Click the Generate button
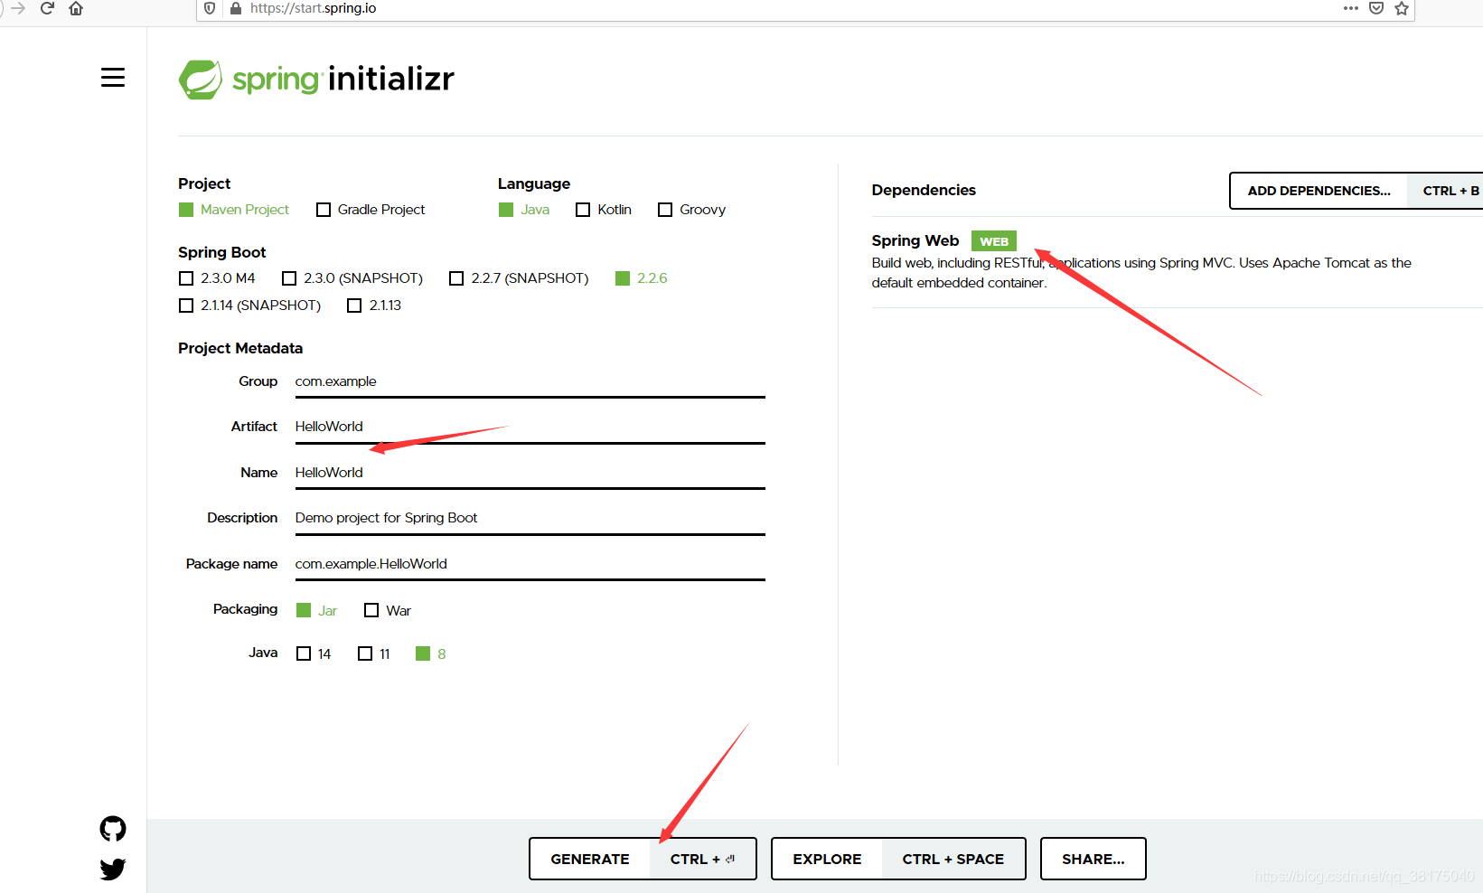 pos(643,859)
